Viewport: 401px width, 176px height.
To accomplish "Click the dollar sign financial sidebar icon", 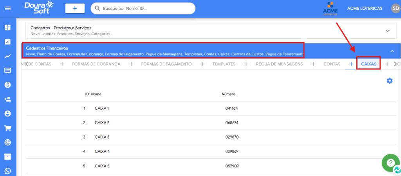I will [x=7, y=85].
